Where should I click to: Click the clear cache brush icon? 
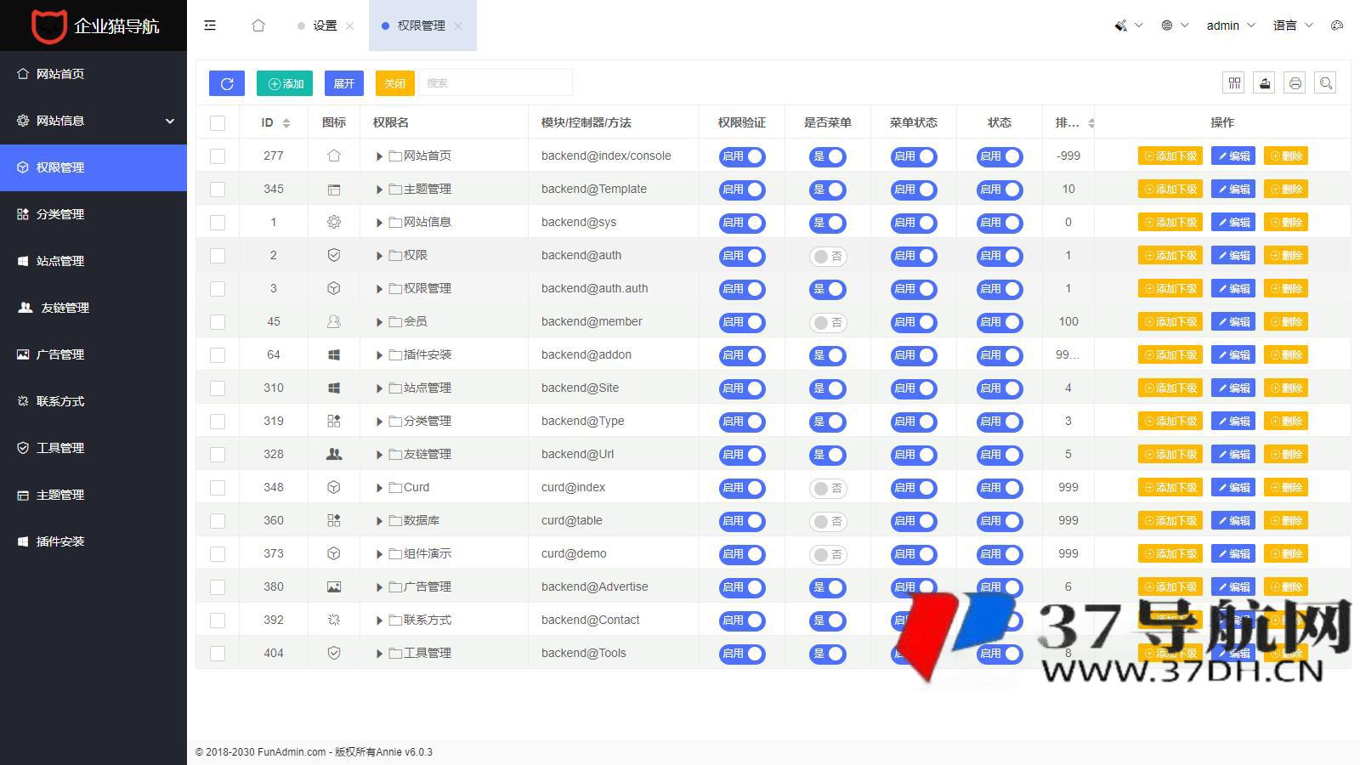[1121, 25]
